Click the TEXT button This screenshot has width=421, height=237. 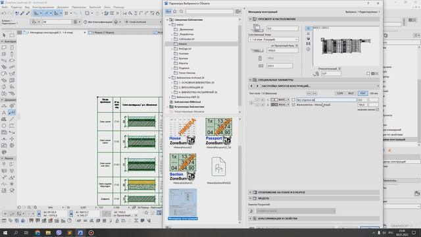(362, 93)
